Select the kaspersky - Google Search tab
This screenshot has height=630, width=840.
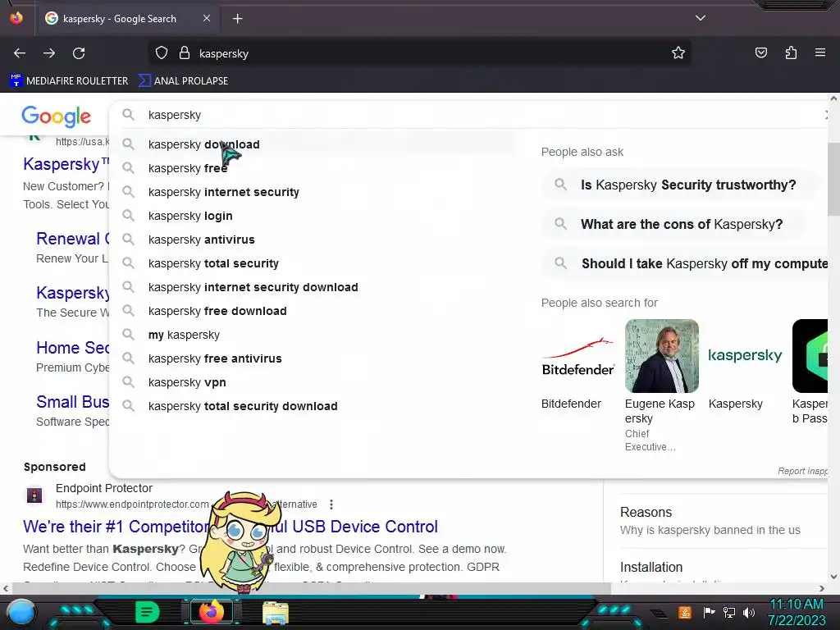pos(127,19)
